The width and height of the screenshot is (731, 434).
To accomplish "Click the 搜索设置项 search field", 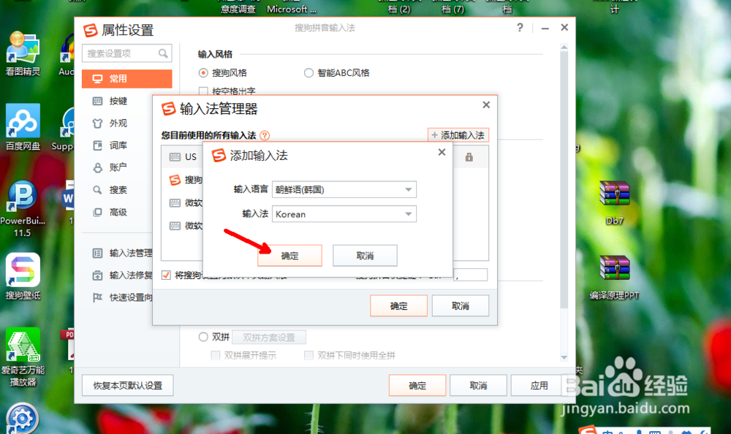I will pyautogui.click(x=126, y=53).
